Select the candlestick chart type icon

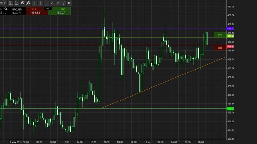(x=11, y=3)
